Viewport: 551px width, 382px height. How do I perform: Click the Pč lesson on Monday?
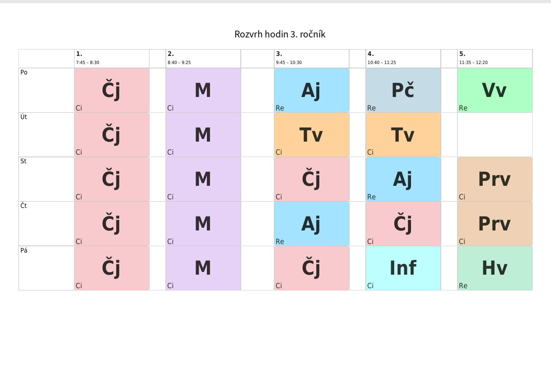coord(403,90)
